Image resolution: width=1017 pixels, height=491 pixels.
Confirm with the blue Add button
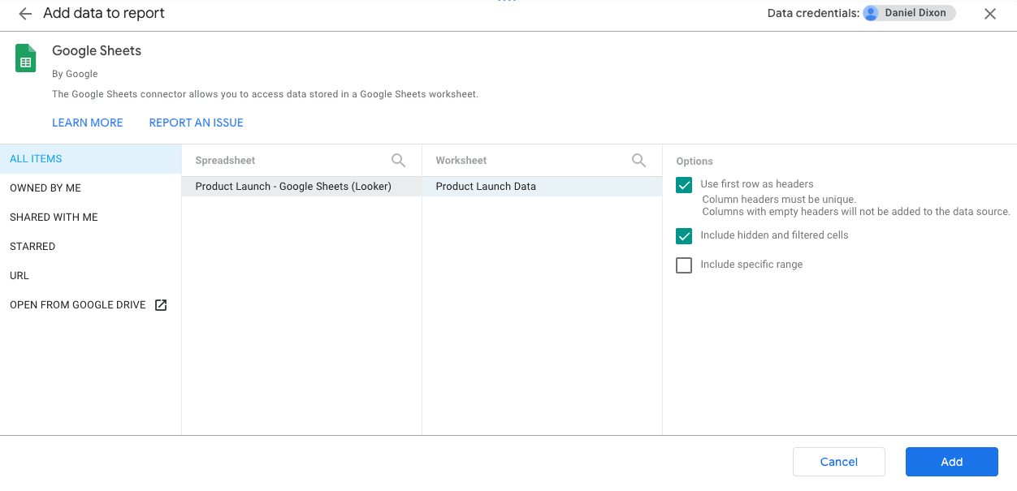pyautogui.click(x=952, y=462)
